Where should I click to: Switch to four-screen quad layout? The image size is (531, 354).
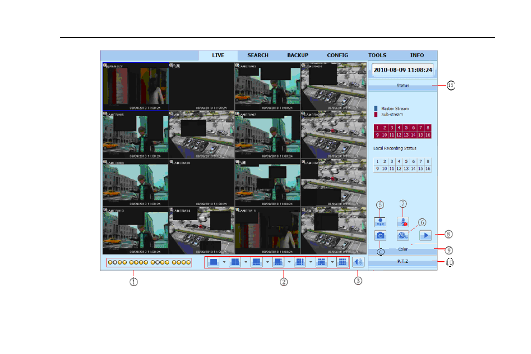pyautogui.click(x=235, y=262)
